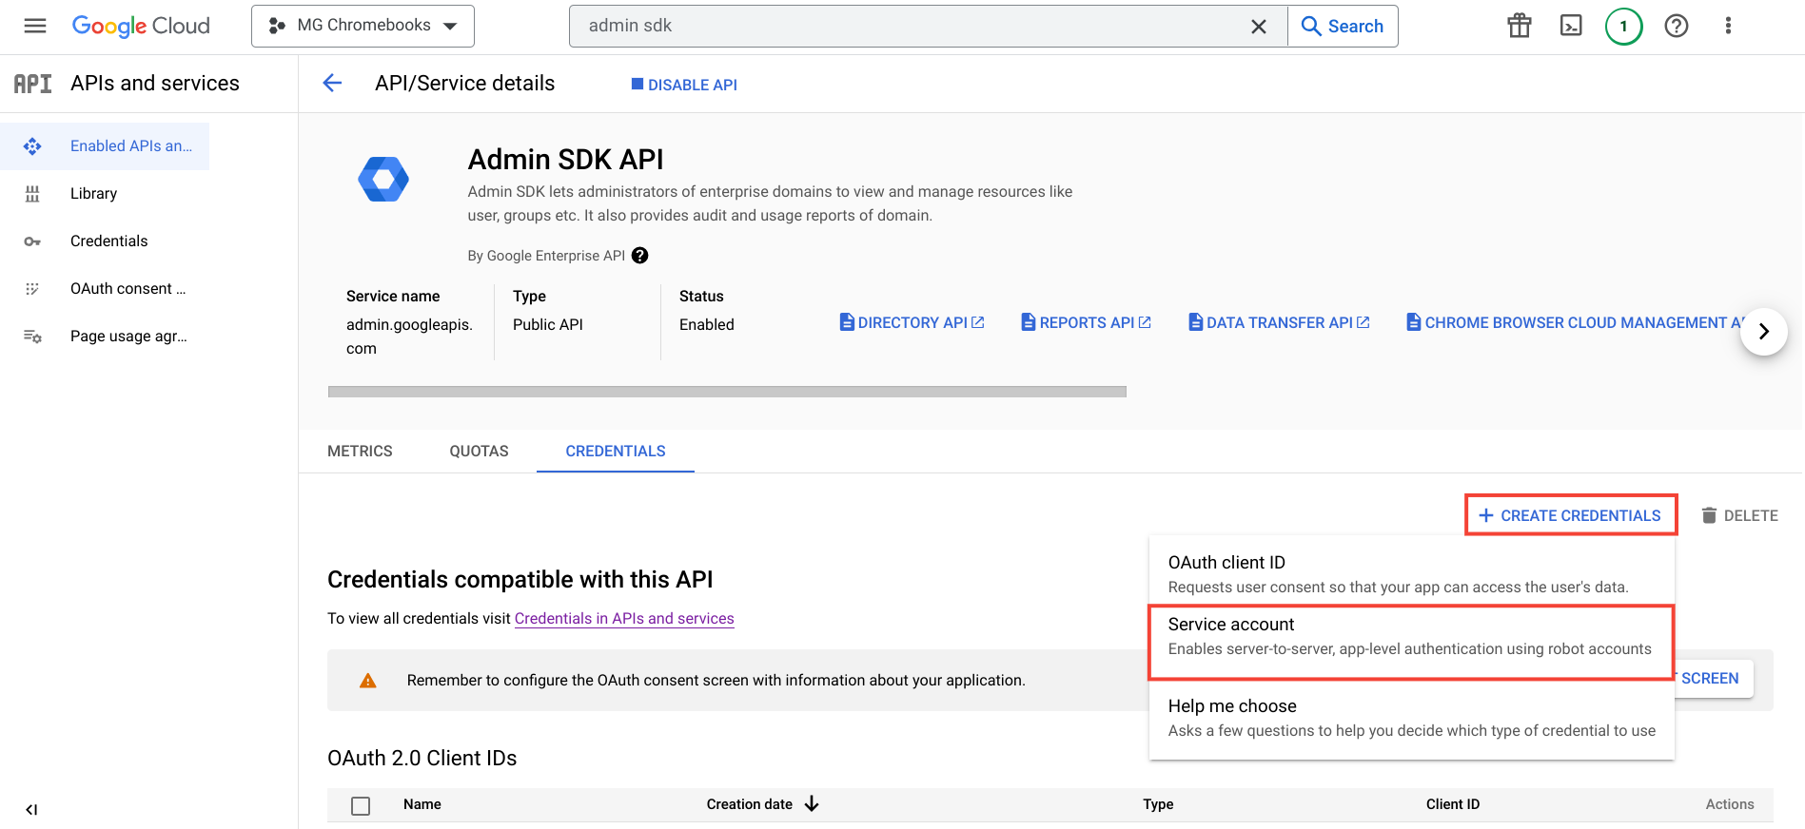
Task: Click the Actions column header
Action: 1730,804
